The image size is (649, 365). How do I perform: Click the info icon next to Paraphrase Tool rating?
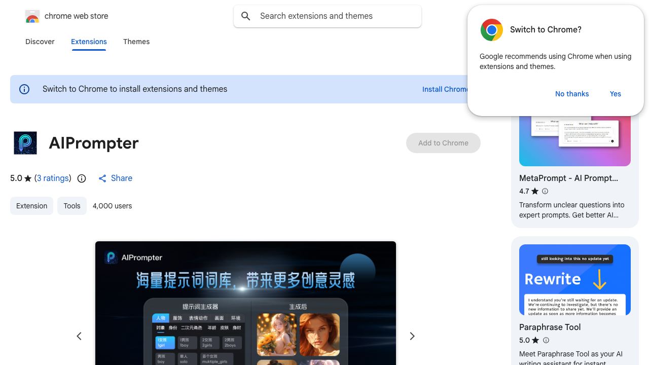[x=546, y=340]
